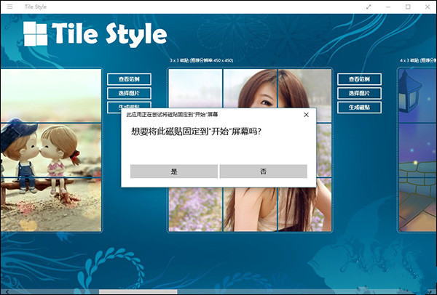Click the horizontal scrollbar thumb at bottom
This screenshot has width=437, height=295.
pyautogui.click(x=138, y=291)
